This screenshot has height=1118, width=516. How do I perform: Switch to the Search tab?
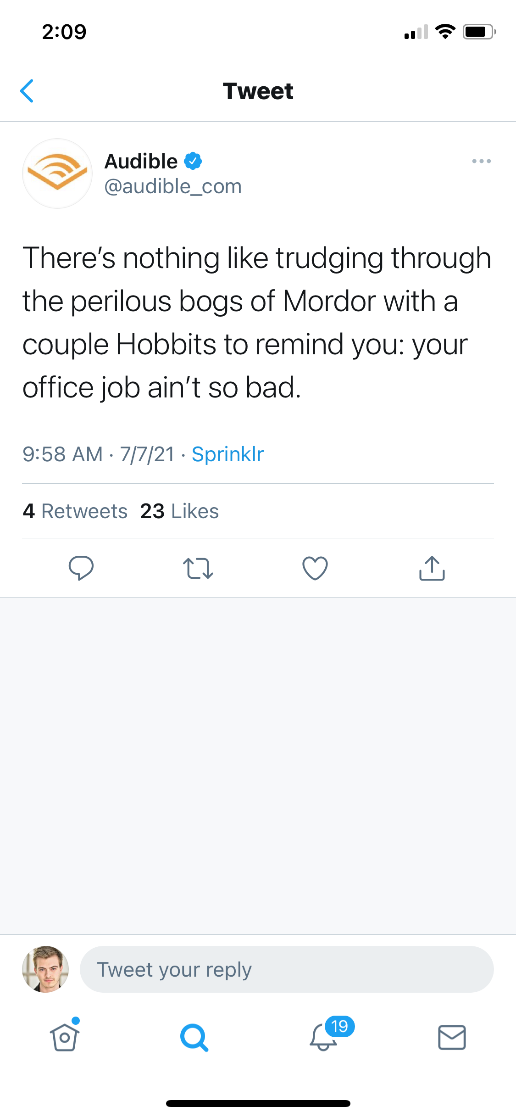pos(194,1037)
